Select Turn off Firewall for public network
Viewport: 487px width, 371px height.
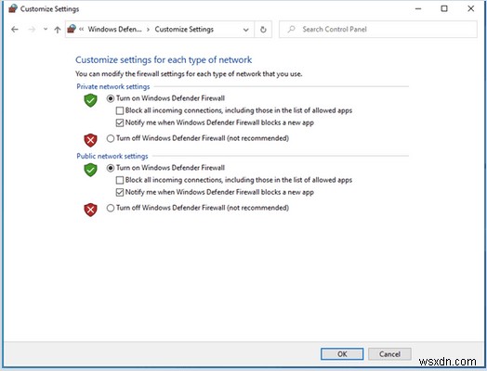pos(111,208)
